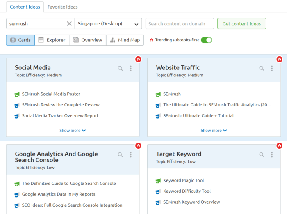The width and height of the screenshot is (287, 214).
Task: Click megaphone icon beside Definitive Guide to Google Search Console
Action: [x=17, y=184]
